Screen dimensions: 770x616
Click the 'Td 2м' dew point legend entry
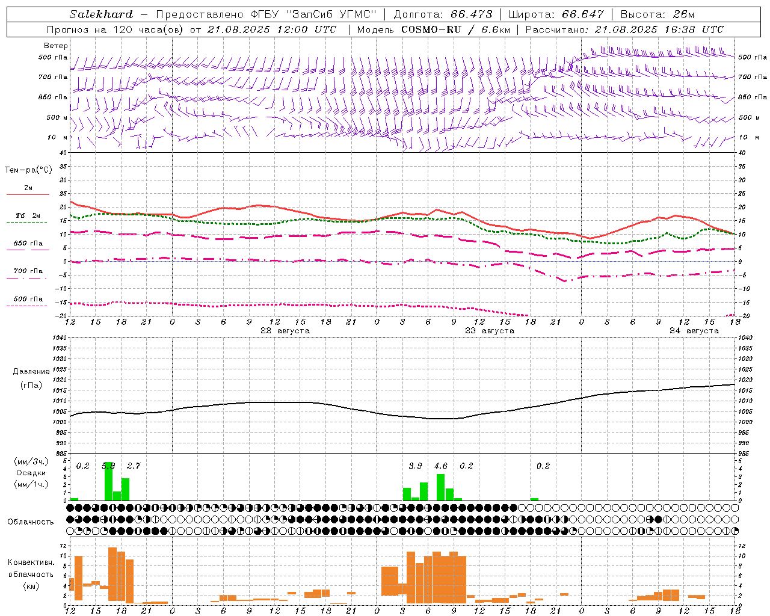28,215
